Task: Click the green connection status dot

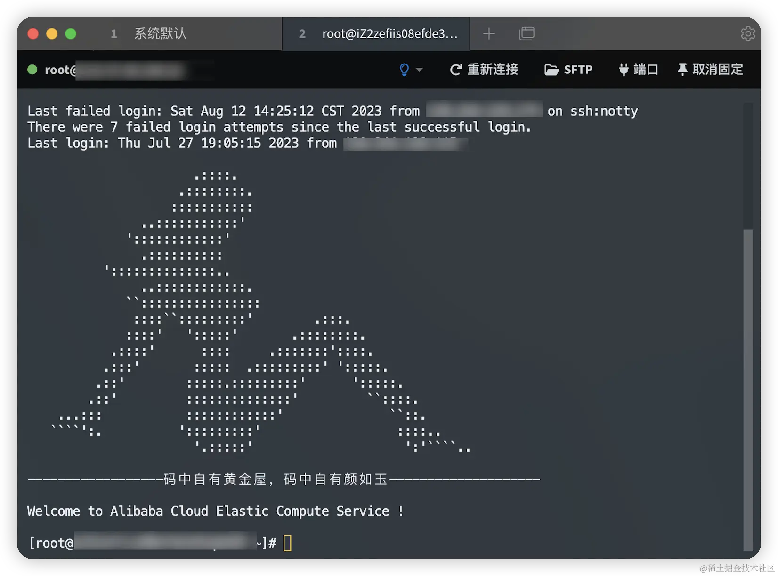Action: (32, 70)
